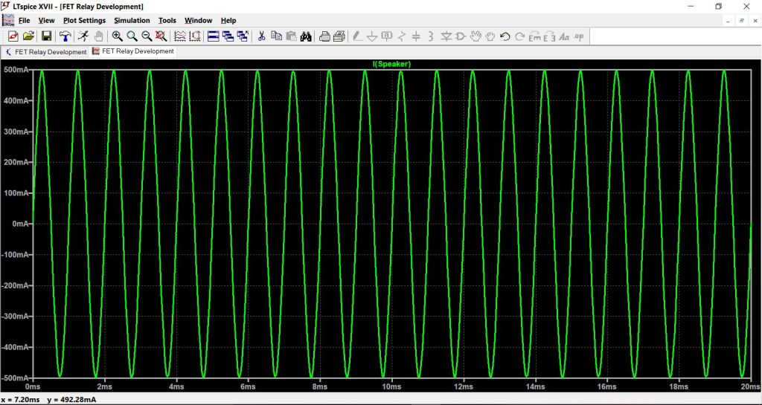Close the inner document window
The image size is (762, 405).
pyautogui.click(x=755, y=20)
